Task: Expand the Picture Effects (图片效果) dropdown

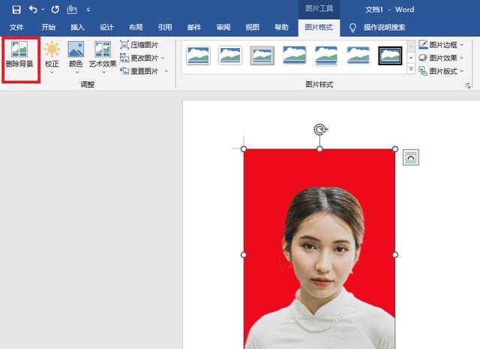Action: click(441, 58)
